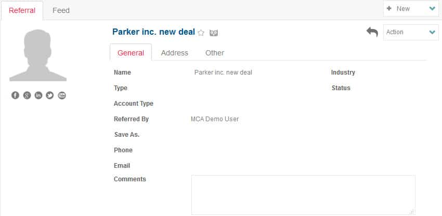Click inside the Comments text box
Image resolution: width=442 pixels, height=216 pixels.
click(x=303, y=194)
